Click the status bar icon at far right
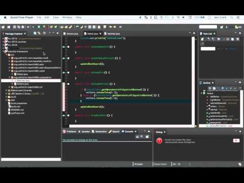Viewport: 244px width, 183px height. 239,164
